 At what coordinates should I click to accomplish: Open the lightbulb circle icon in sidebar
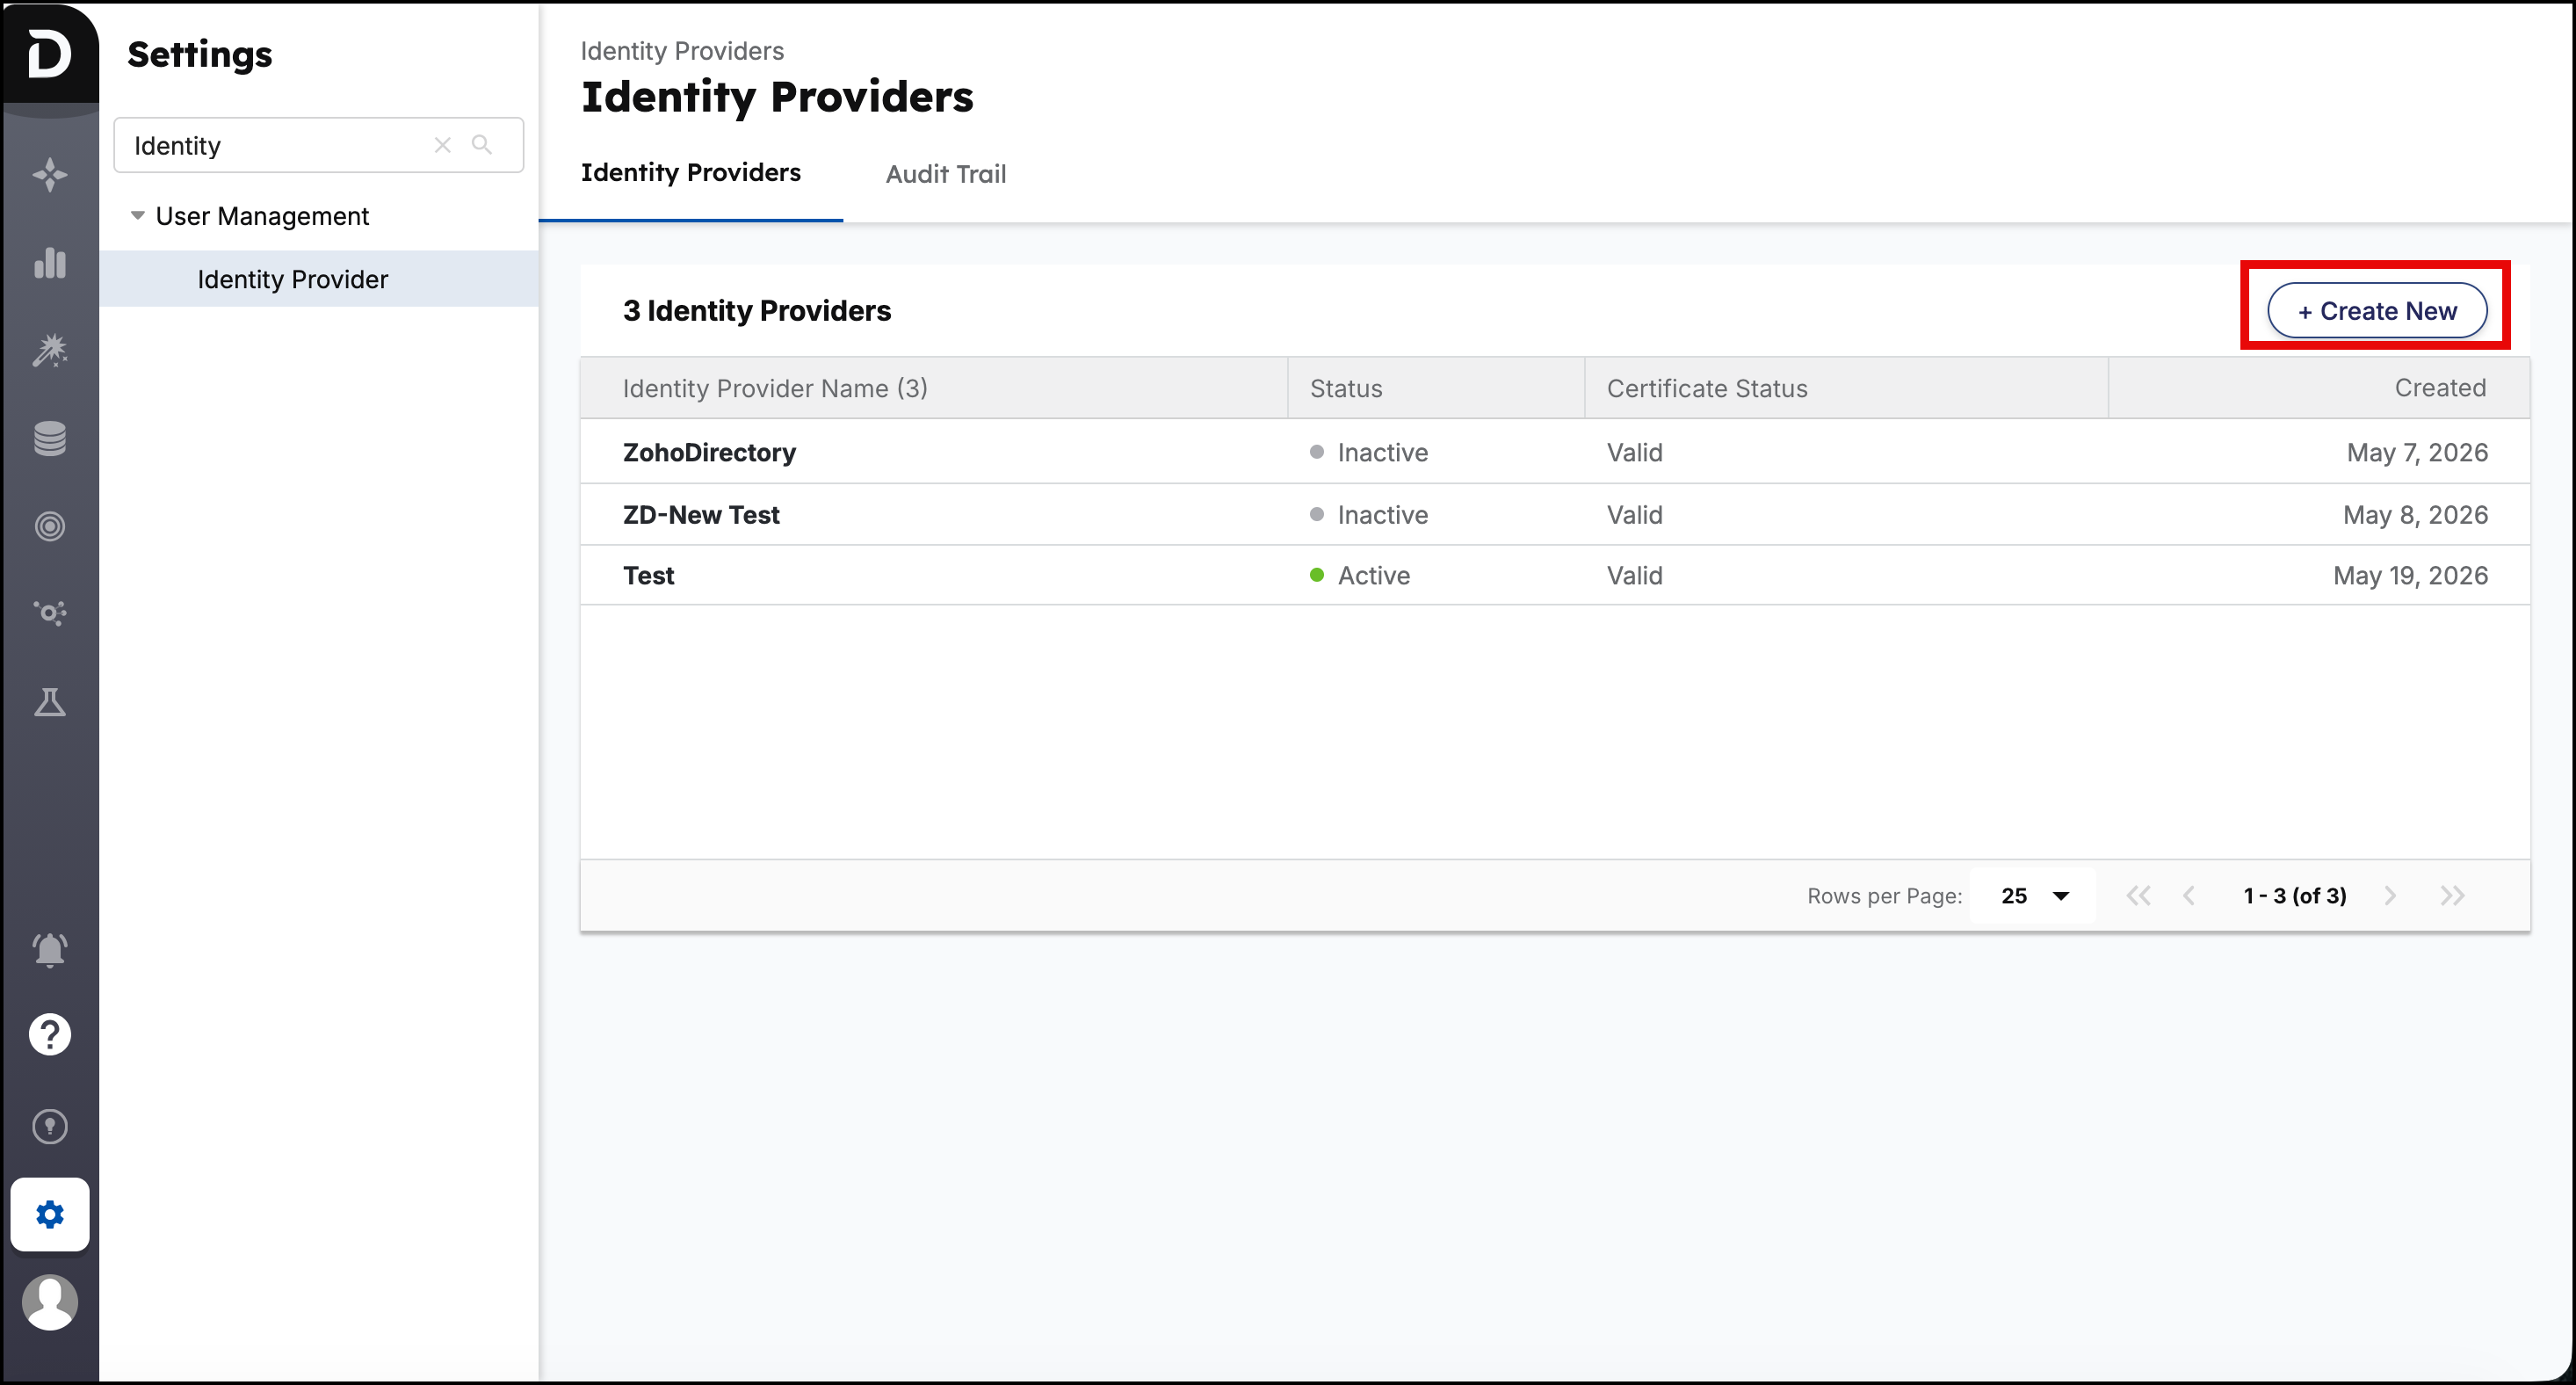click(x=49, y=1127)
